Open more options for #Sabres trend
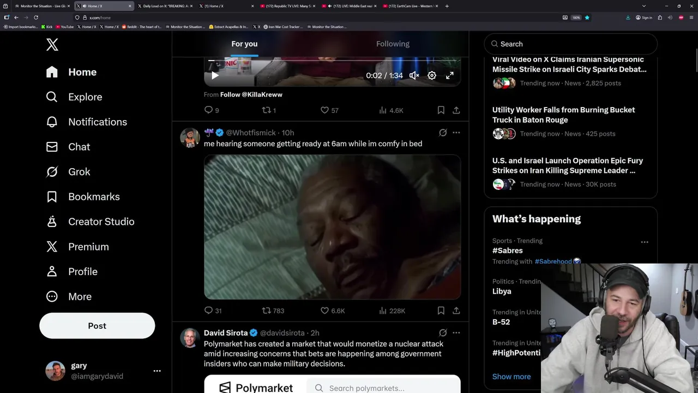Screen dimensions: 698x393 (645, 242)
